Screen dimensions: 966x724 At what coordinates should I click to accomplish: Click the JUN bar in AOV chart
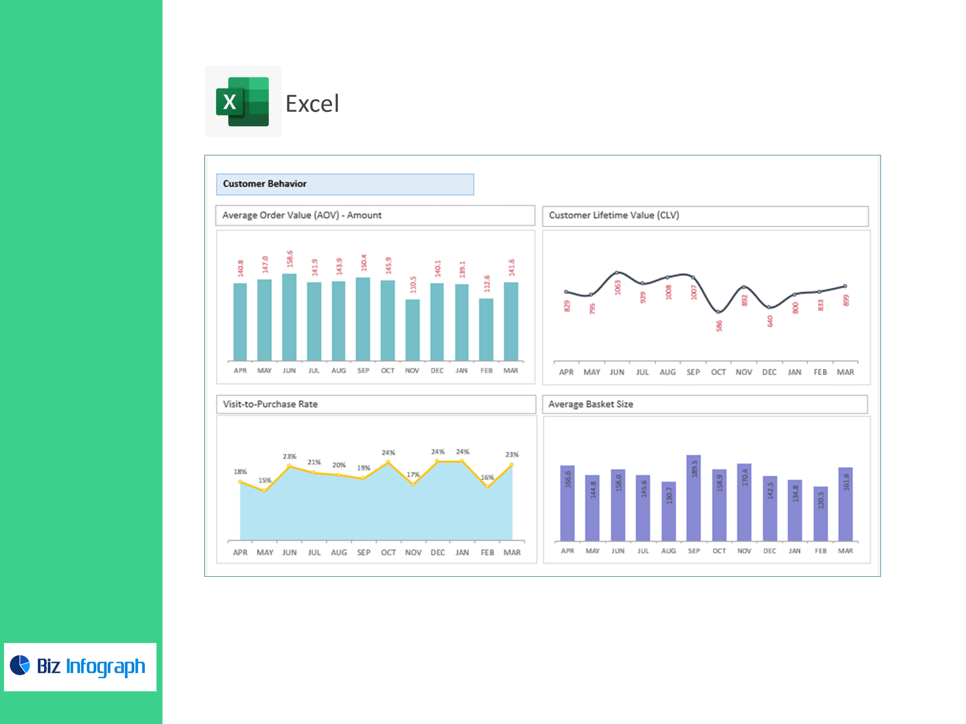(x=289, y=317)
